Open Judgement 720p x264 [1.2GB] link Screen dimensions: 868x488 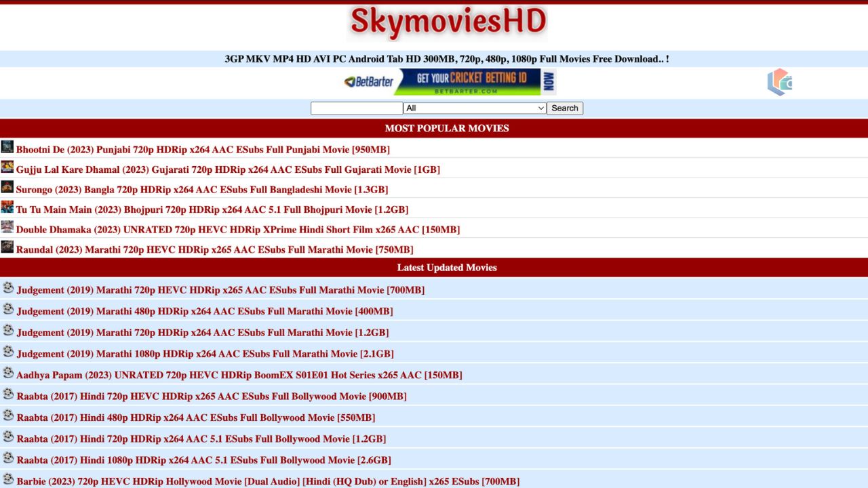click(203, 333)
